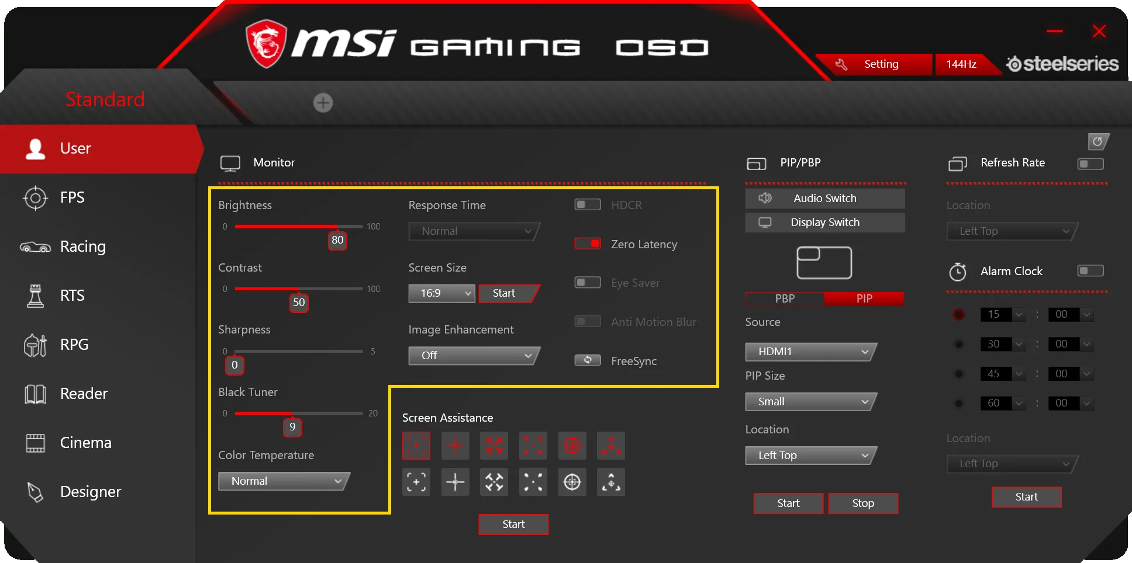This screenshot has height=563, width=1132.
Task: Click the PIP layout preview thumbnail
Action: (x=824, y=263)
